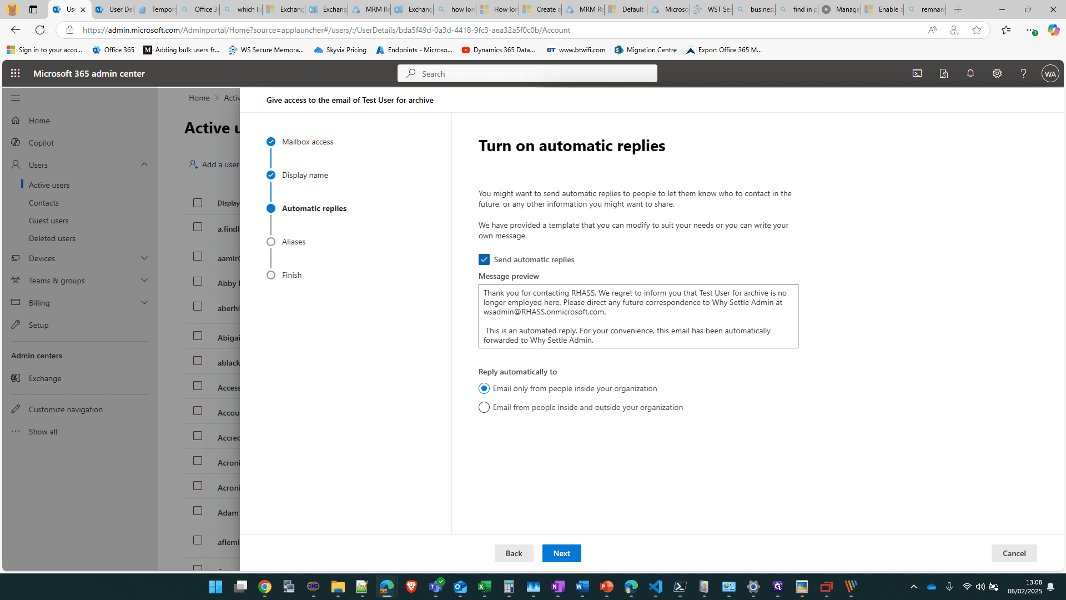The width and height of the screenshot is (1066, 600).
Task: Select Email only from people inside organization
Action: (484, 388)
